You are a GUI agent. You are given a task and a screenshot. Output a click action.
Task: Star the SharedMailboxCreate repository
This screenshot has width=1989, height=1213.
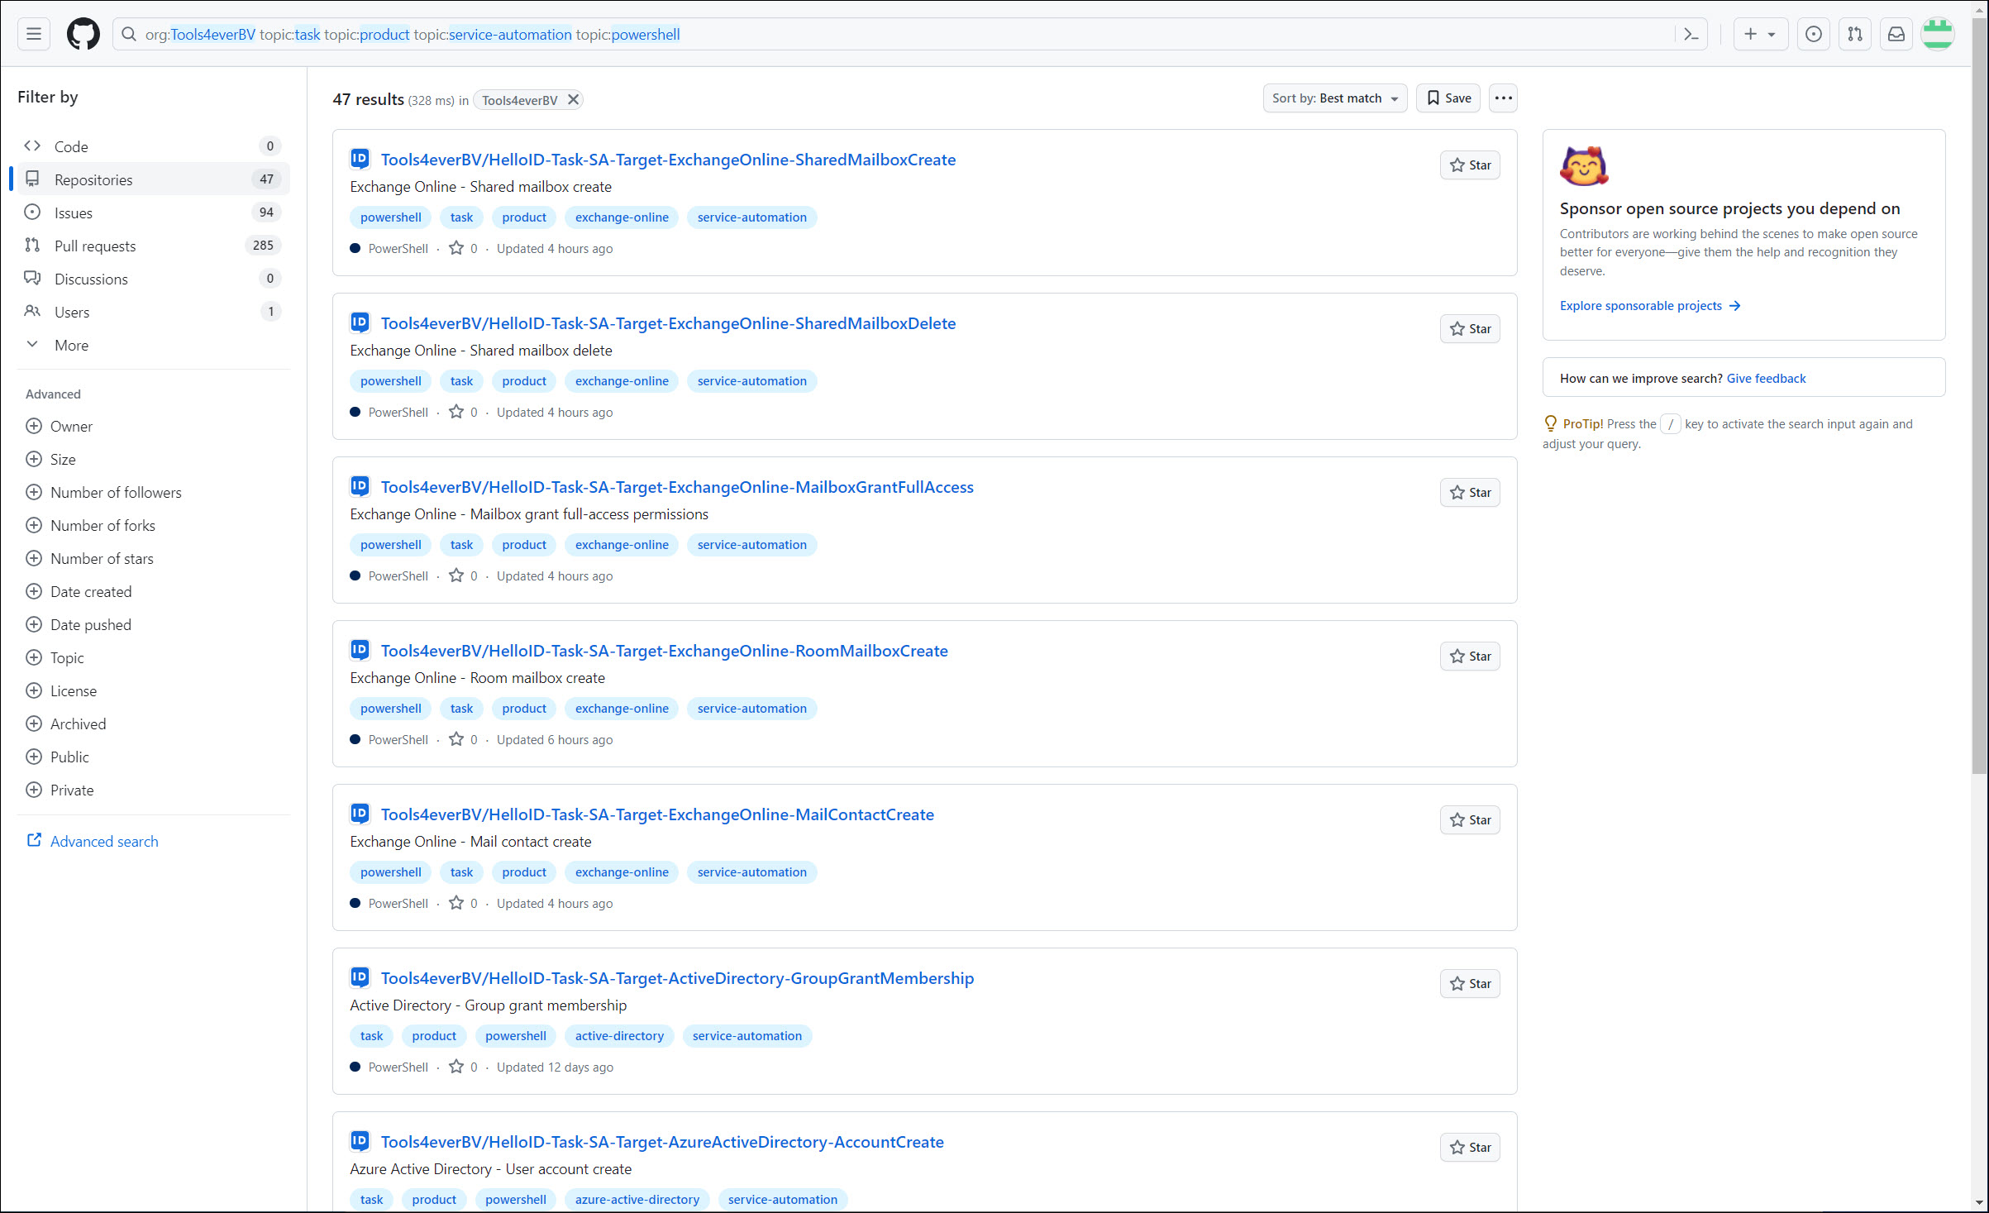[x=1470, y=165]
